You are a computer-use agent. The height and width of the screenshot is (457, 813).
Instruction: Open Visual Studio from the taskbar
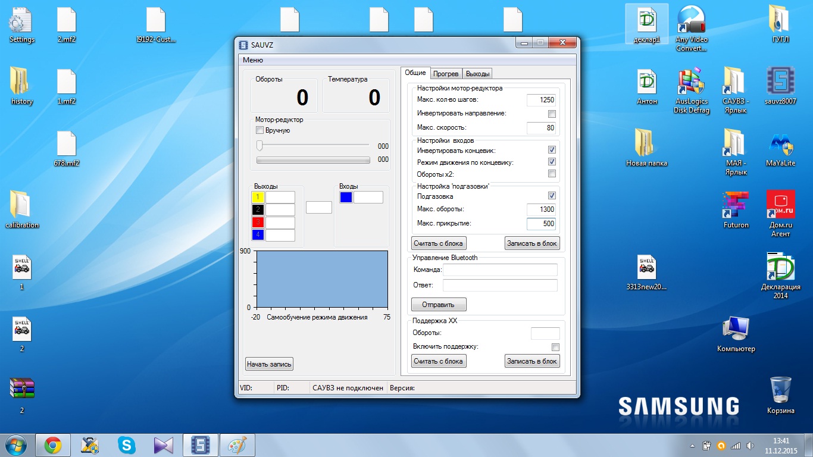point(163,445)
